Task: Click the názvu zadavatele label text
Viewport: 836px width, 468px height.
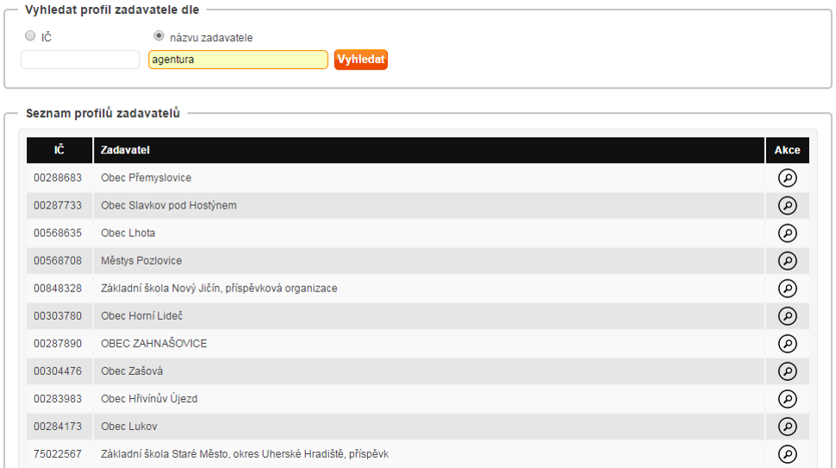Action: pos(211,38)
